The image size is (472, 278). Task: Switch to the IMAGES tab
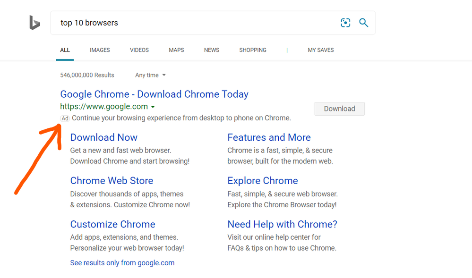coord(100,50)
